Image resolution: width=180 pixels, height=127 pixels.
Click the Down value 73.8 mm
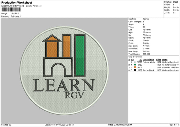147,38
